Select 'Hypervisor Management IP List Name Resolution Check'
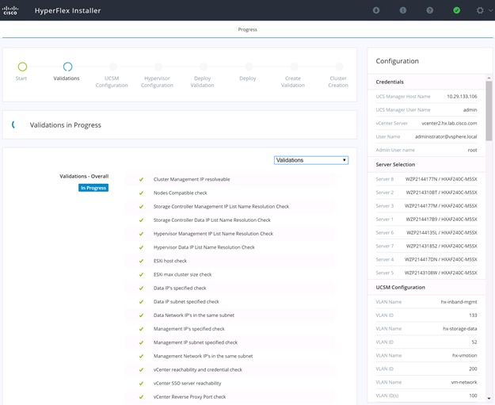Image resolution: width=495 pixels, height=405 pixels. (x=213, y=234)
